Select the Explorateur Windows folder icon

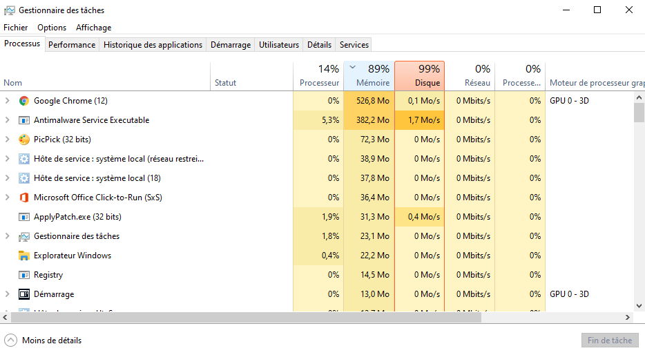[x=24, y=256]
